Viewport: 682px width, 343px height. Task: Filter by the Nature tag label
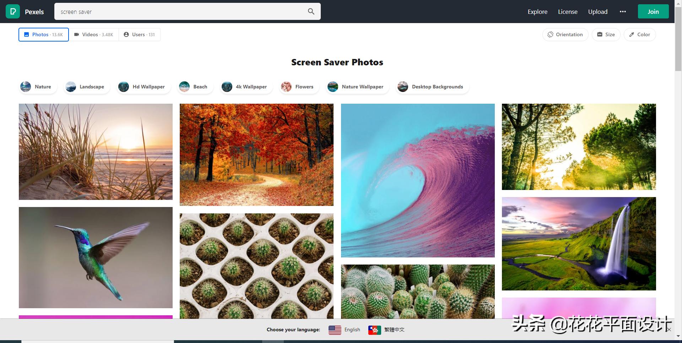point(43,87)
